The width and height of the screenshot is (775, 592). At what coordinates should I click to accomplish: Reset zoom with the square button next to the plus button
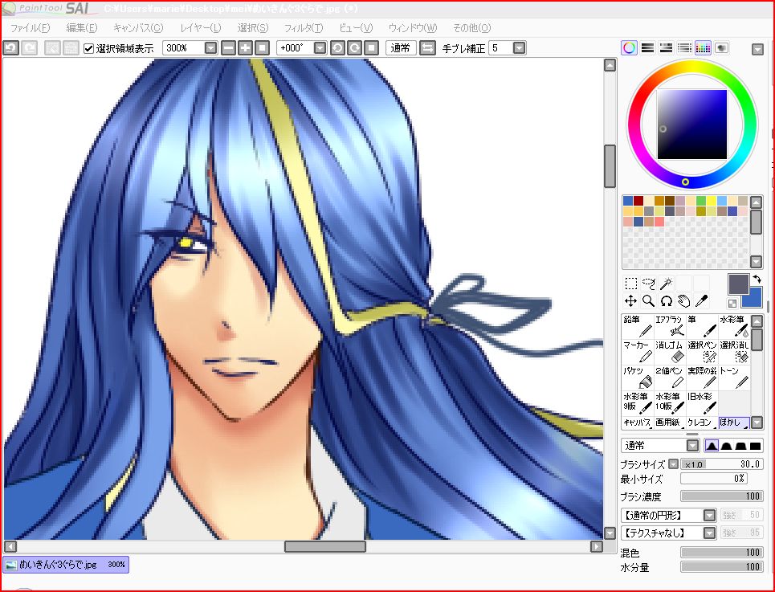pos(262,48)
